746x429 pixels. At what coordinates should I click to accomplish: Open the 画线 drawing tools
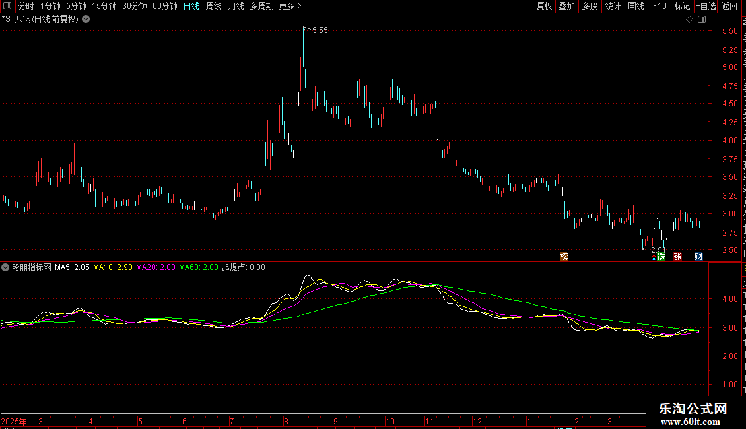636,6
